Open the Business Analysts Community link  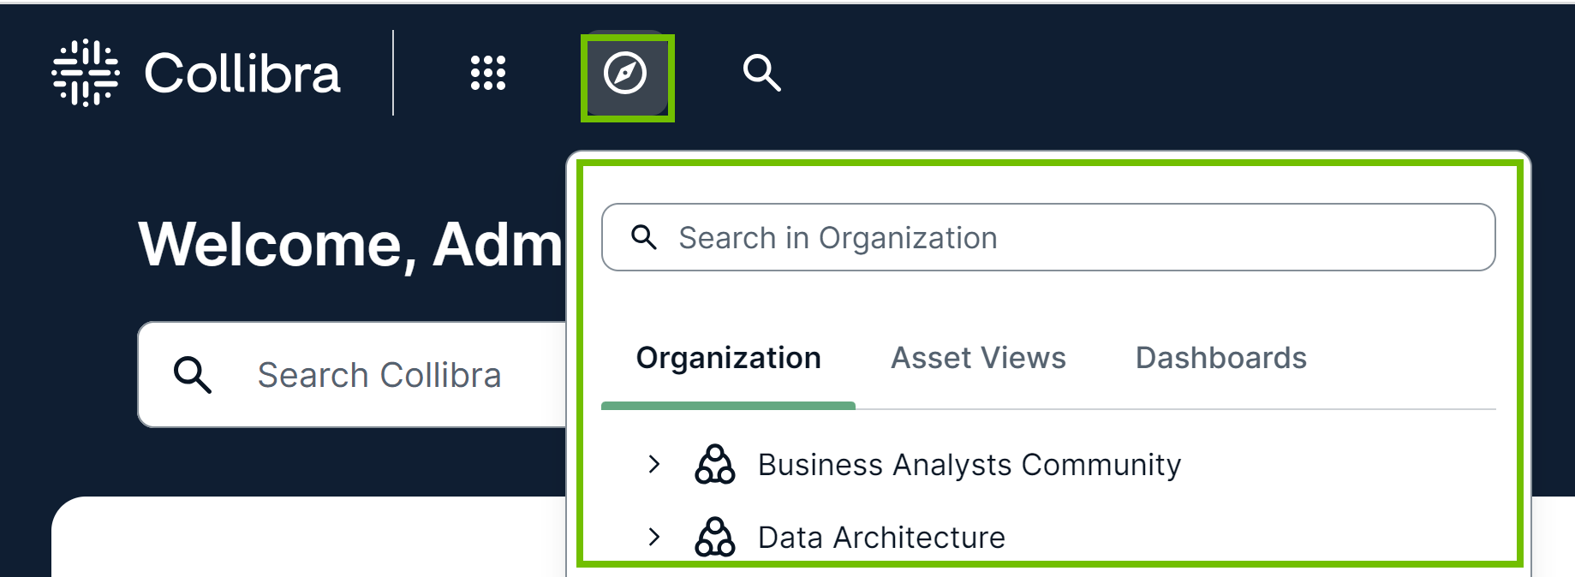[969, 465]
